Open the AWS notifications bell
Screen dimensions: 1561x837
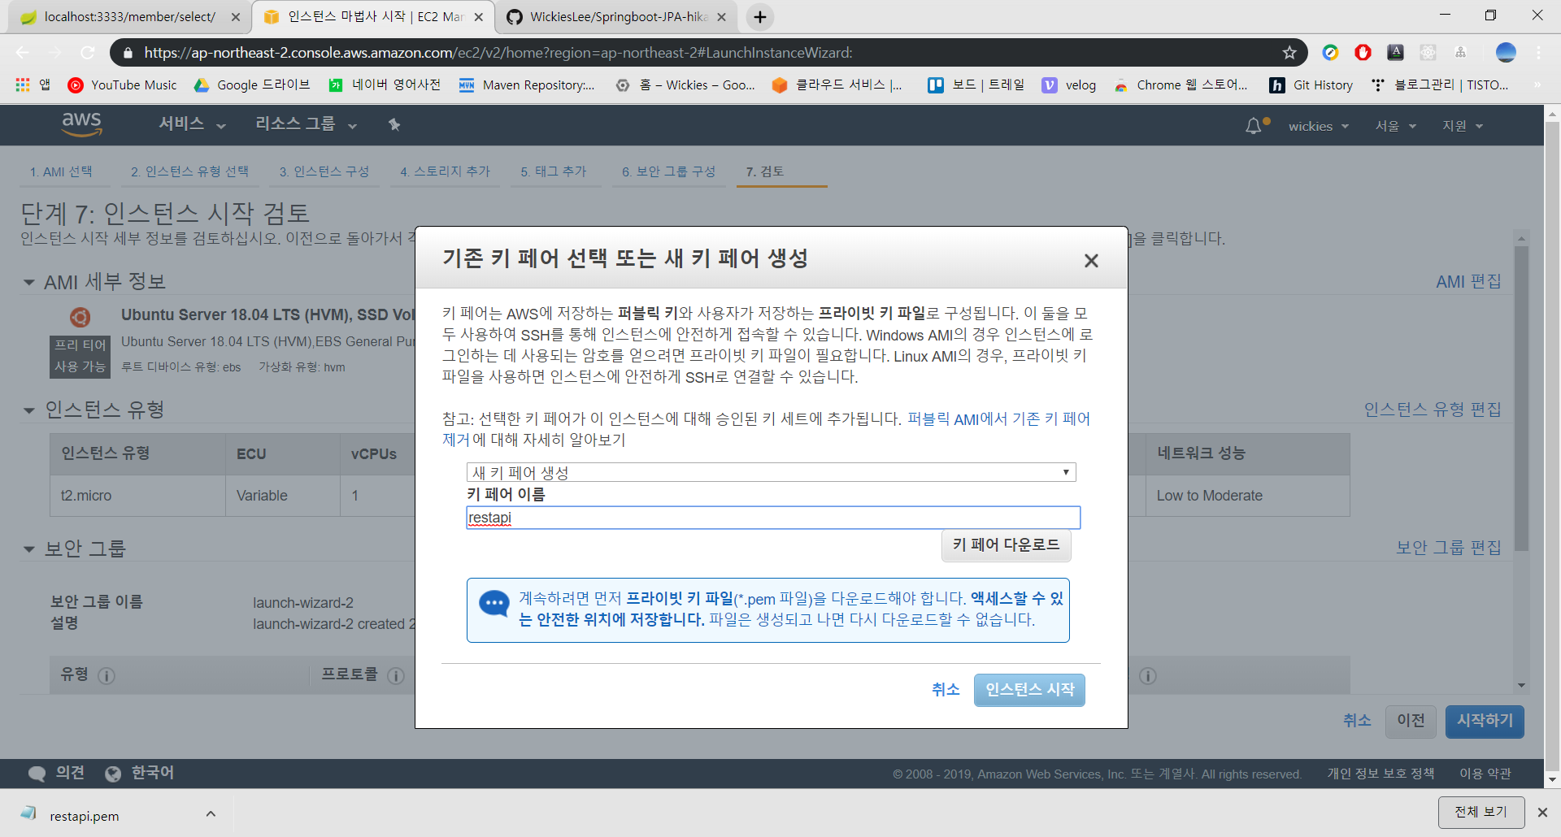pos(1254,126)
